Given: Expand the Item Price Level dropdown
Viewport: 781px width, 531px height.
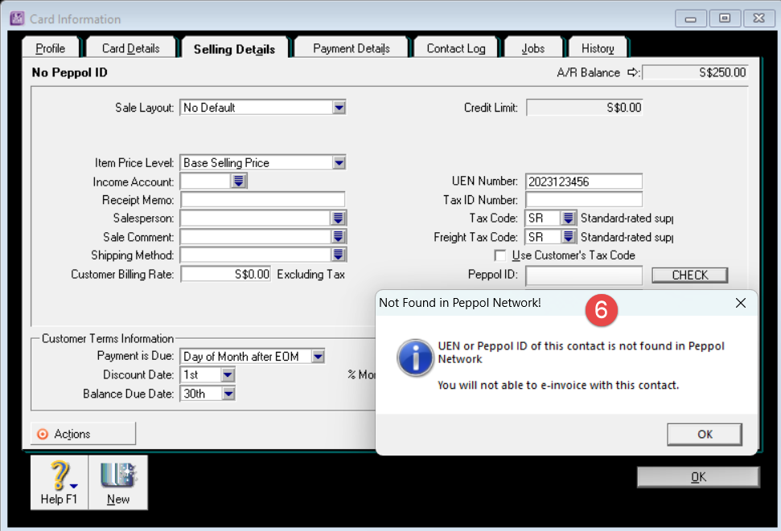Looking at the screenshot, I should point(339,163).
